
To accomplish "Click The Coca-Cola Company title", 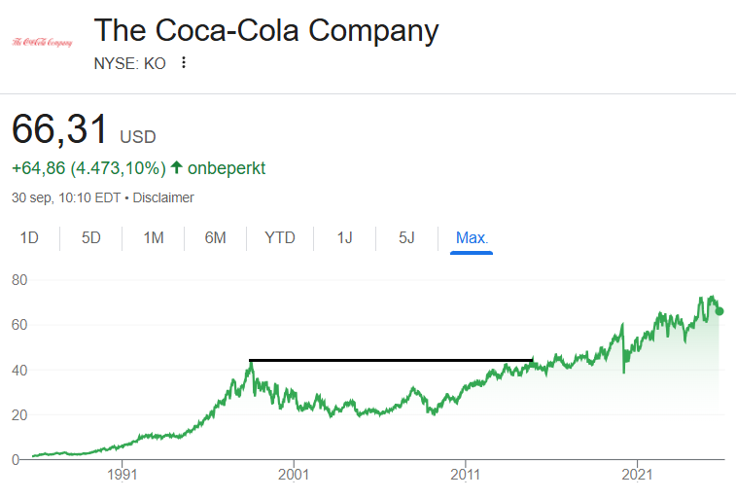I will [x=266, y=31].
